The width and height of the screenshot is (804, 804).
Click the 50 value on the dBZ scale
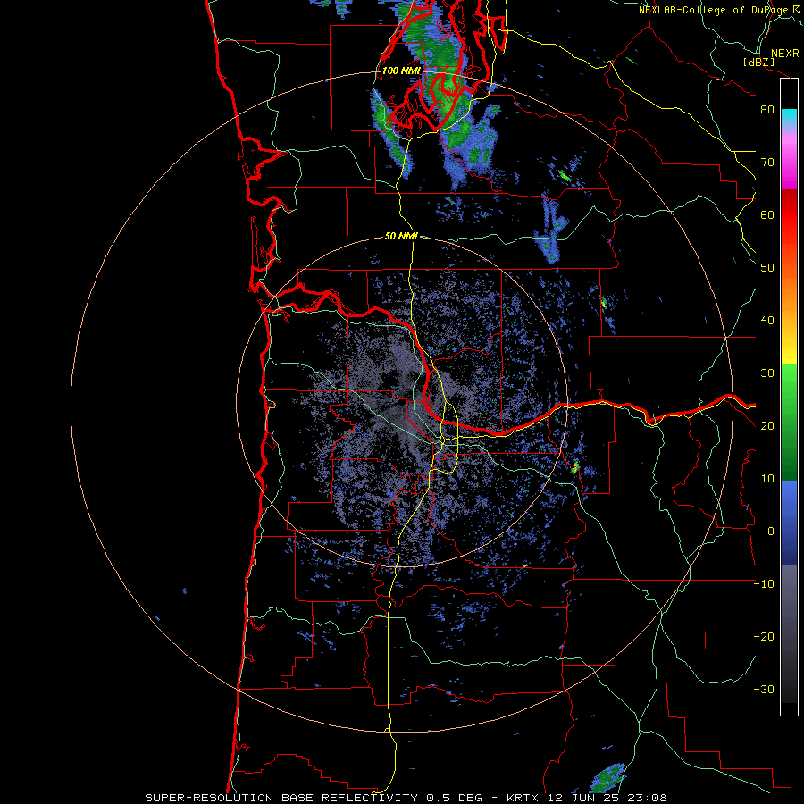tap(767, 268)
